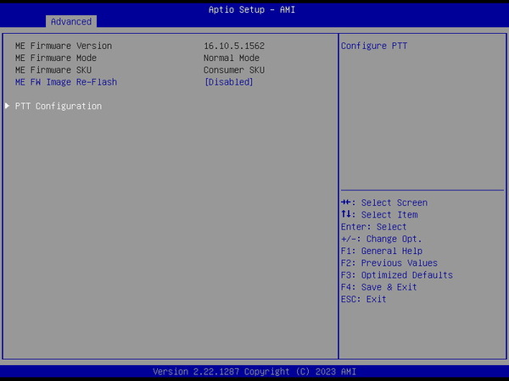509x381 pixels.
Task: Click the F4: Save & Exit hint
Action: coord(379,287)
